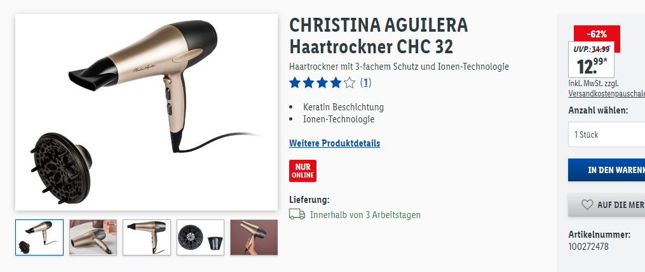Click the first blue rating star
This screenshot has height=272, width=645.
294,83
